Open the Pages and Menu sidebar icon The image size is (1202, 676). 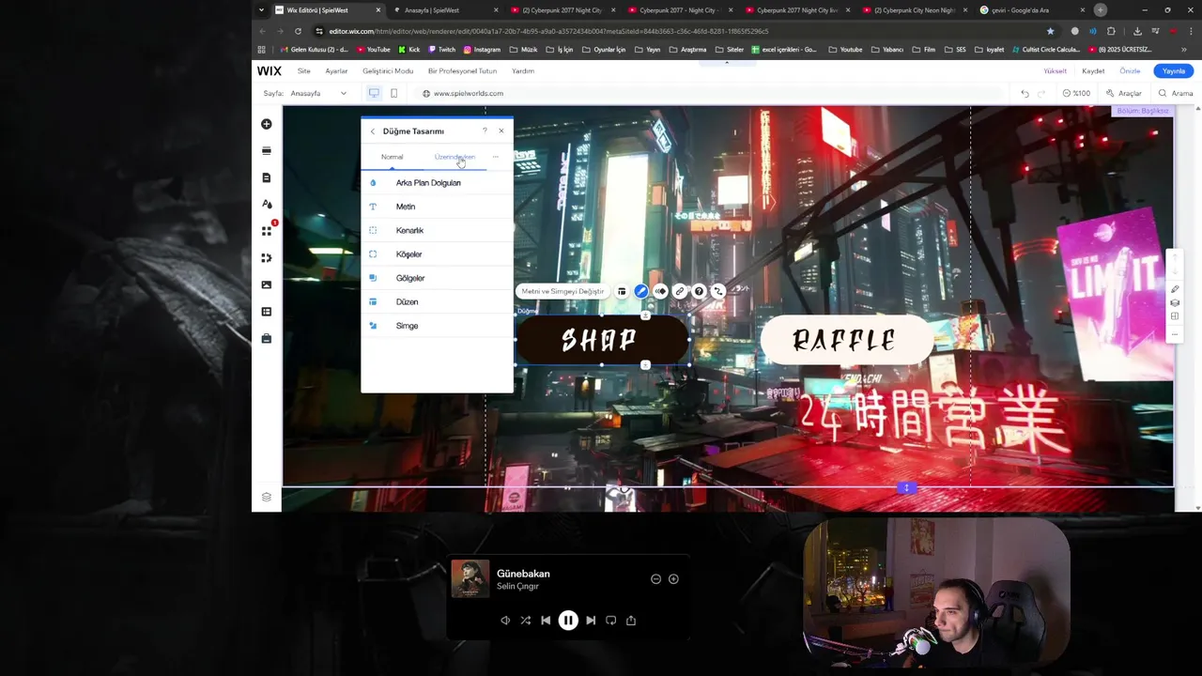click(267, 177)
